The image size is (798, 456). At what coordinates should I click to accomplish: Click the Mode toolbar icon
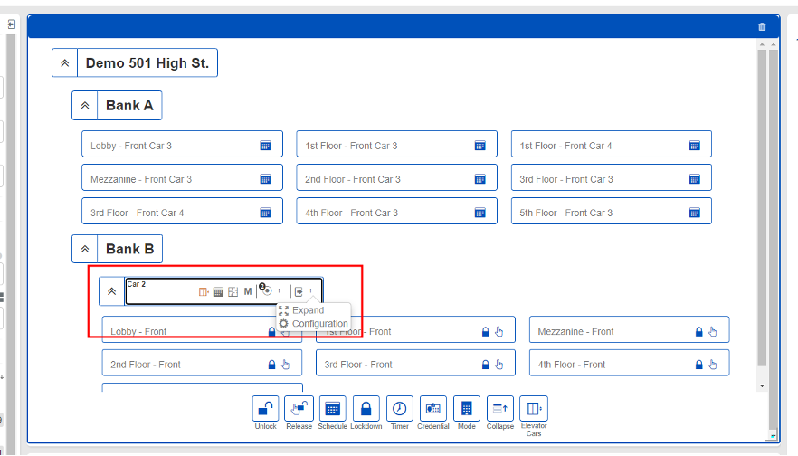467,409
